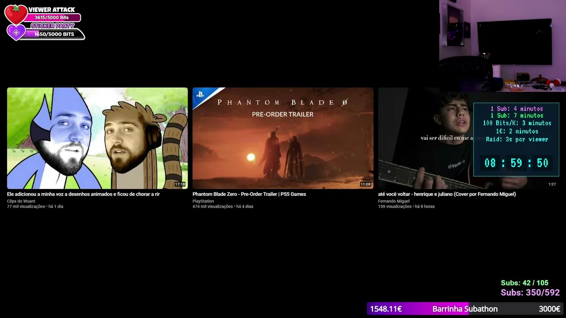Click the "1 Sub: 4 minutos" rule

pyautogui.click(x=516, y=109)
